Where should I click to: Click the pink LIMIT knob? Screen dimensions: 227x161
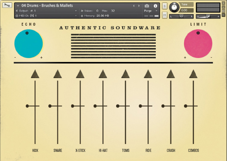click(198, 44)
